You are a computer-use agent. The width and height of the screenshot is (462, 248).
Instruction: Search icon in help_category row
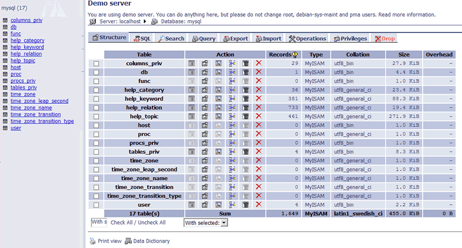coord(218,90)
